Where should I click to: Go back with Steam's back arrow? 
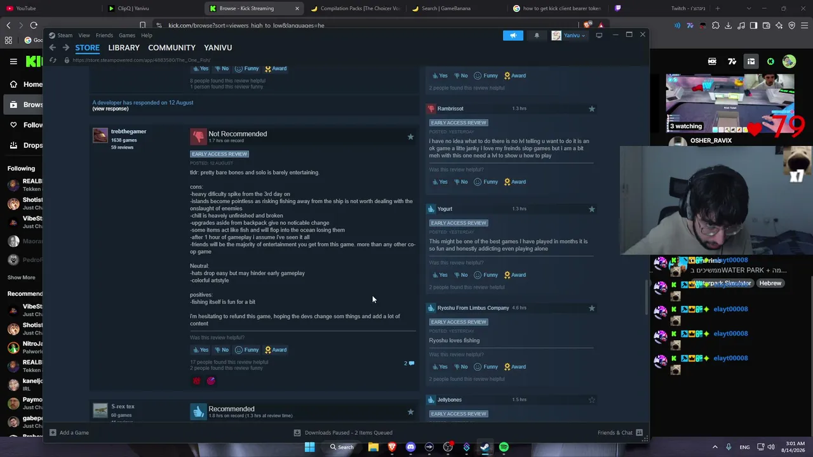[53, 48]
